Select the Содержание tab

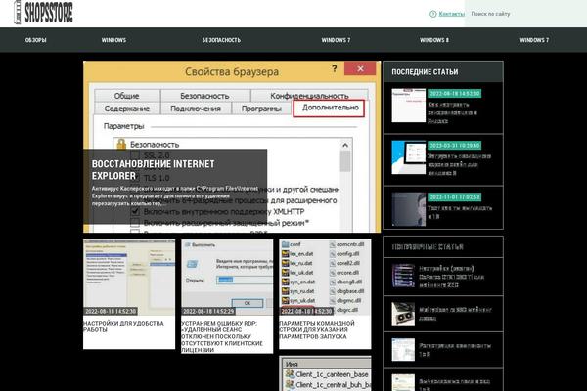point(127,109)
